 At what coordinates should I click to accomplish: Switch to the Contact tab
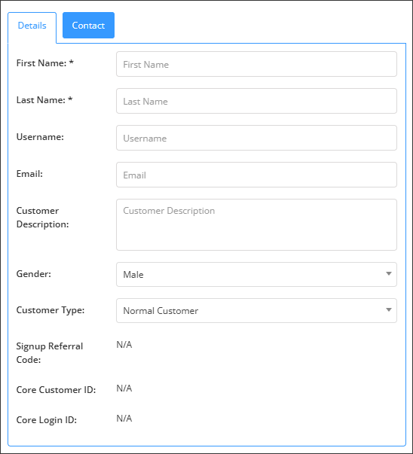(x=88, y=25)
